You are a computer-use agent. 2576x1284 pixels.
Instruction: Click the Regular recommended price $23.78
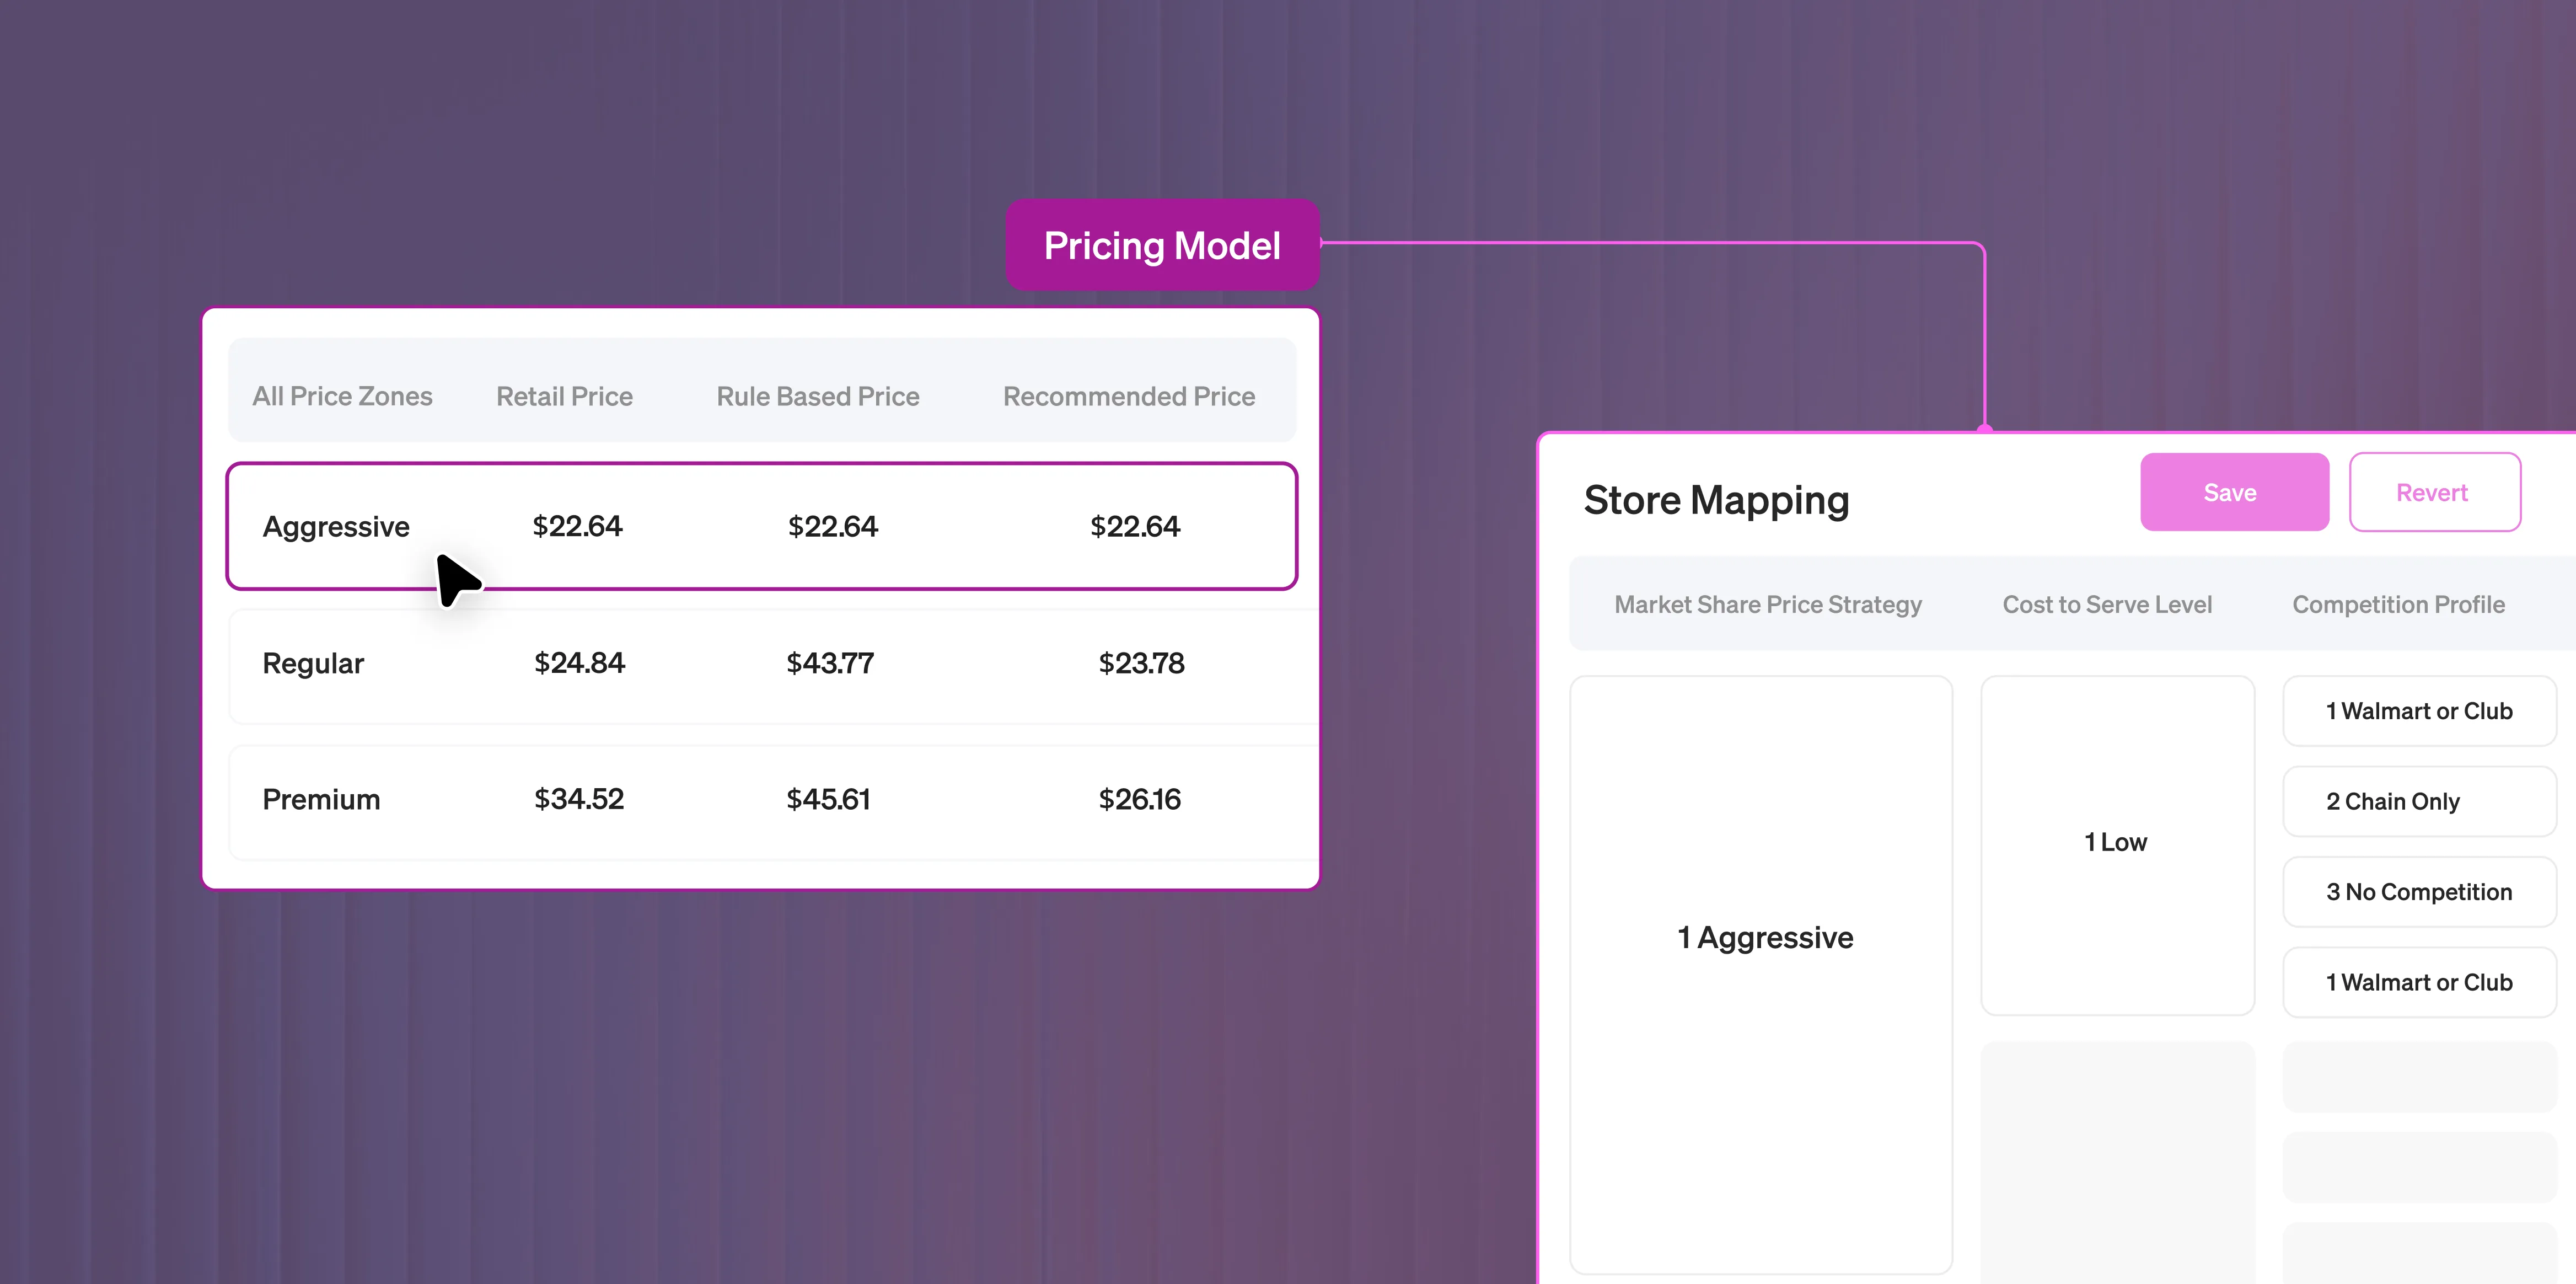[1141, 663]
